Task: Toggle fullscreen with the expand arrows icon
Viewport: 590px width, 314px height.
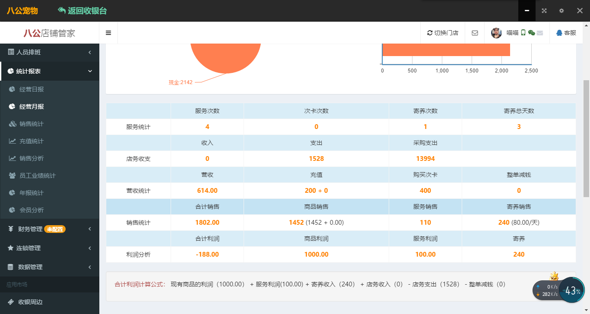Action: (544, 11)
